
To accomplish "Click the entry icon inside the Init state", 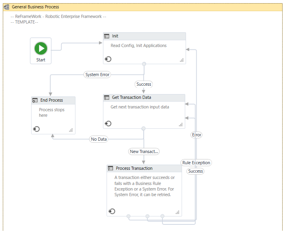I will click(108, 59).
